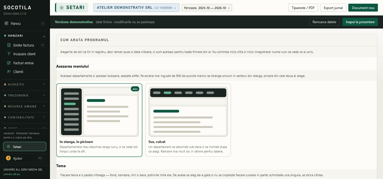Click the 'ales' badge on the layout card
Viewport: 383px width, 179px height.
click(135, 89)
